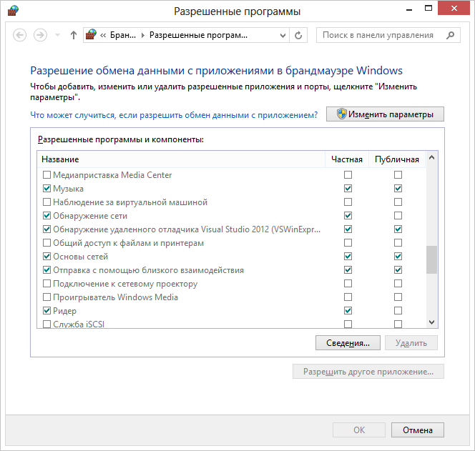
Task: Toggle Обнаружение сети main checkbox
Action: 46,216
